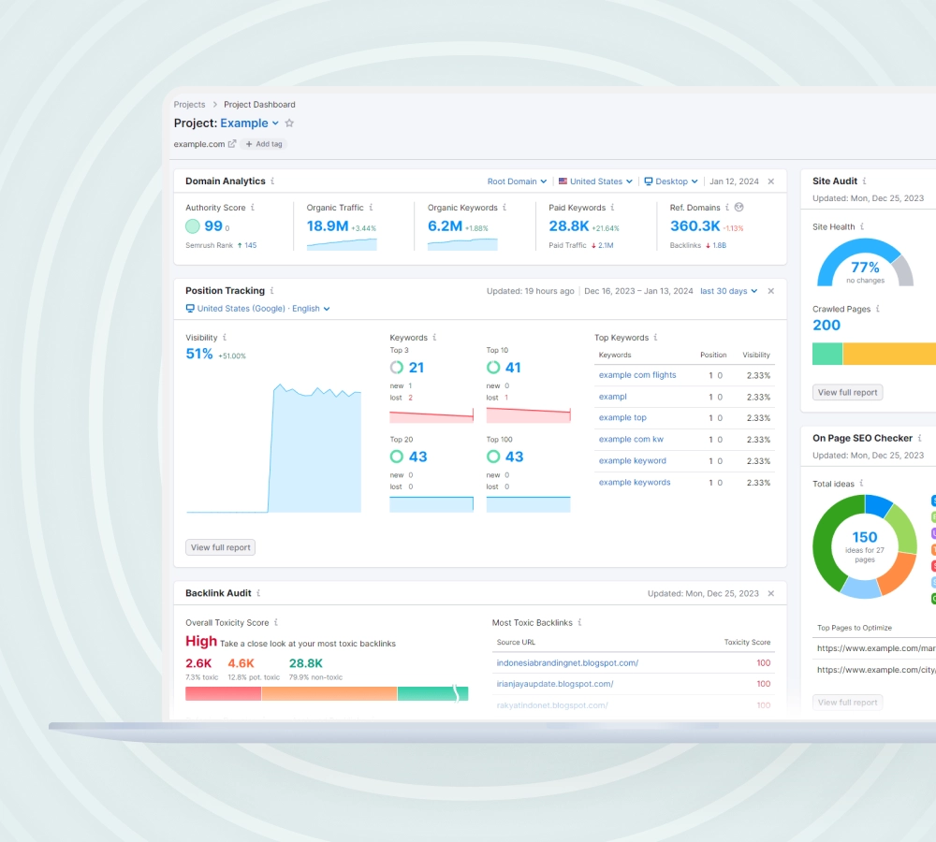Show Keywords info icon in Position Tracking
The height and width of the screenshot is (842, 936).
point(434,337)
